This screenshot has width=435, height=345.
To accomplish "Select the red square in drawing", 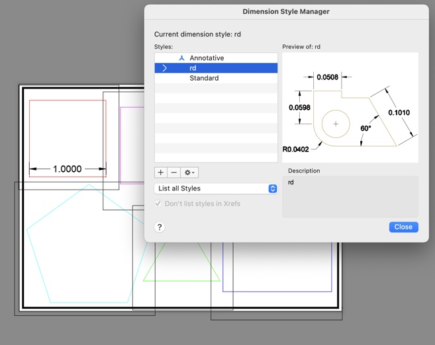I will 66,101.
